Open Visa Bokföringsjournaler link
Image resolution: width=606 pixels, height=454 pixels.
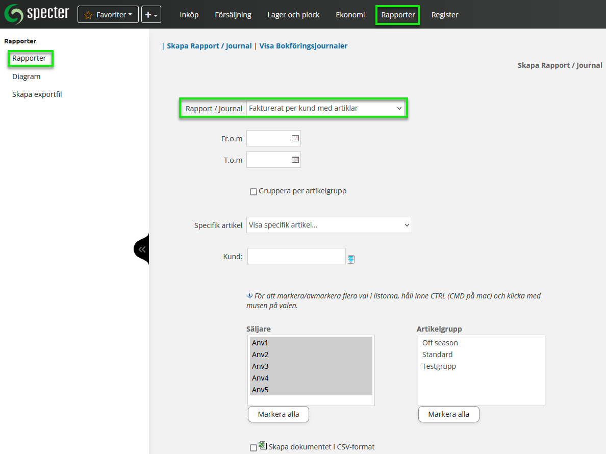pyautogui.click(x=303, y=46)
